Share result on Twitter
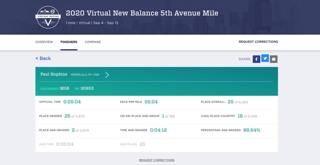Viewport: 320px width, 165px height. coord(265,58)
